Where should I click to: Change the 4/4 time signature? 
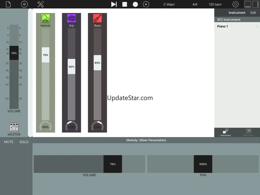tap(195, 4)
